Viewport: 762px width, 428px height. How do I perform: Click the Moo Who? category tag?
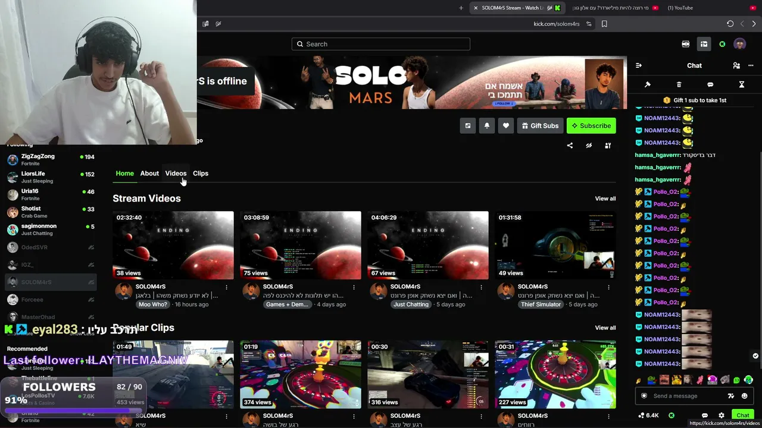[153, 304]
